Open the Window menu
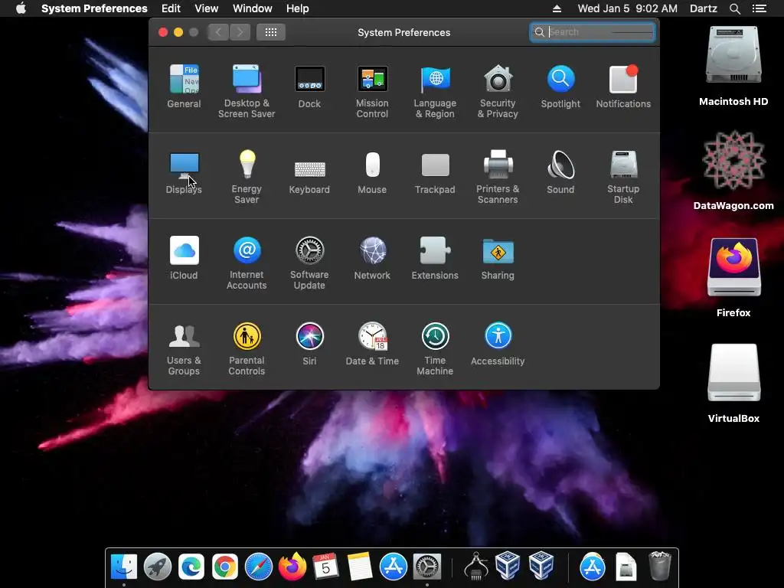The image size is (784, 588). 253,8
